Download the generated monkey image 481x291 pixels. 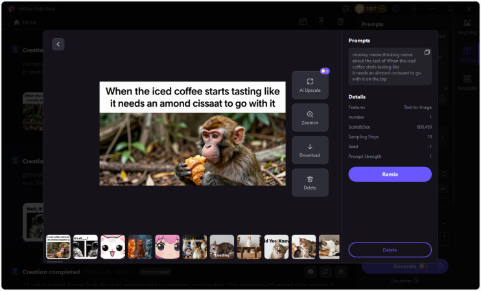pos(310,150)
